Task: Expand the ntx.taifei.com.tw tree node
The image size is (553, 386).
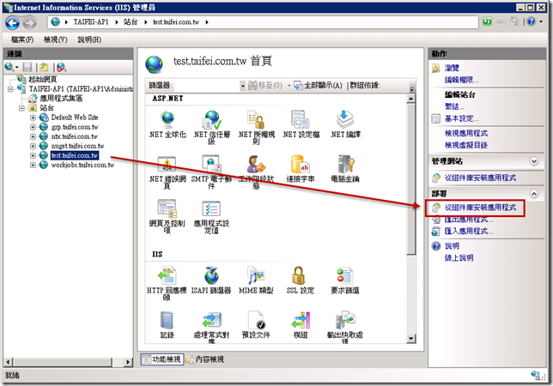Action: pos(33,136)
